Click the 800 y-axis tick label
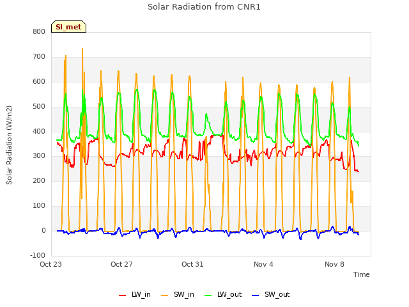 coord(39,32)
